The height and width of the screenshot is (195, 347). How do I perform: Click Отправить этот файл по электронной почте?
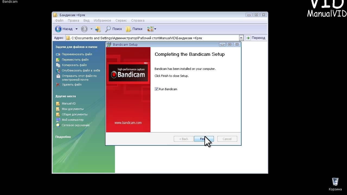(79, 78)
